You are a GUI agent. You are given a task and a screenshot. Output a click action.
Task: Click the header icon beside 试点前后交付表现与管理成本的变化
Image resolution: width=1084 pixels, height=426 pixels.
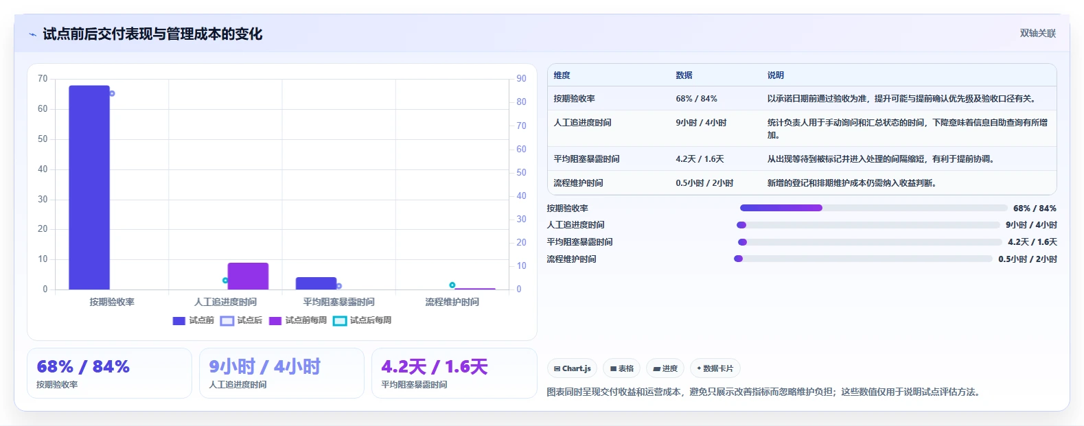[32, 34]
